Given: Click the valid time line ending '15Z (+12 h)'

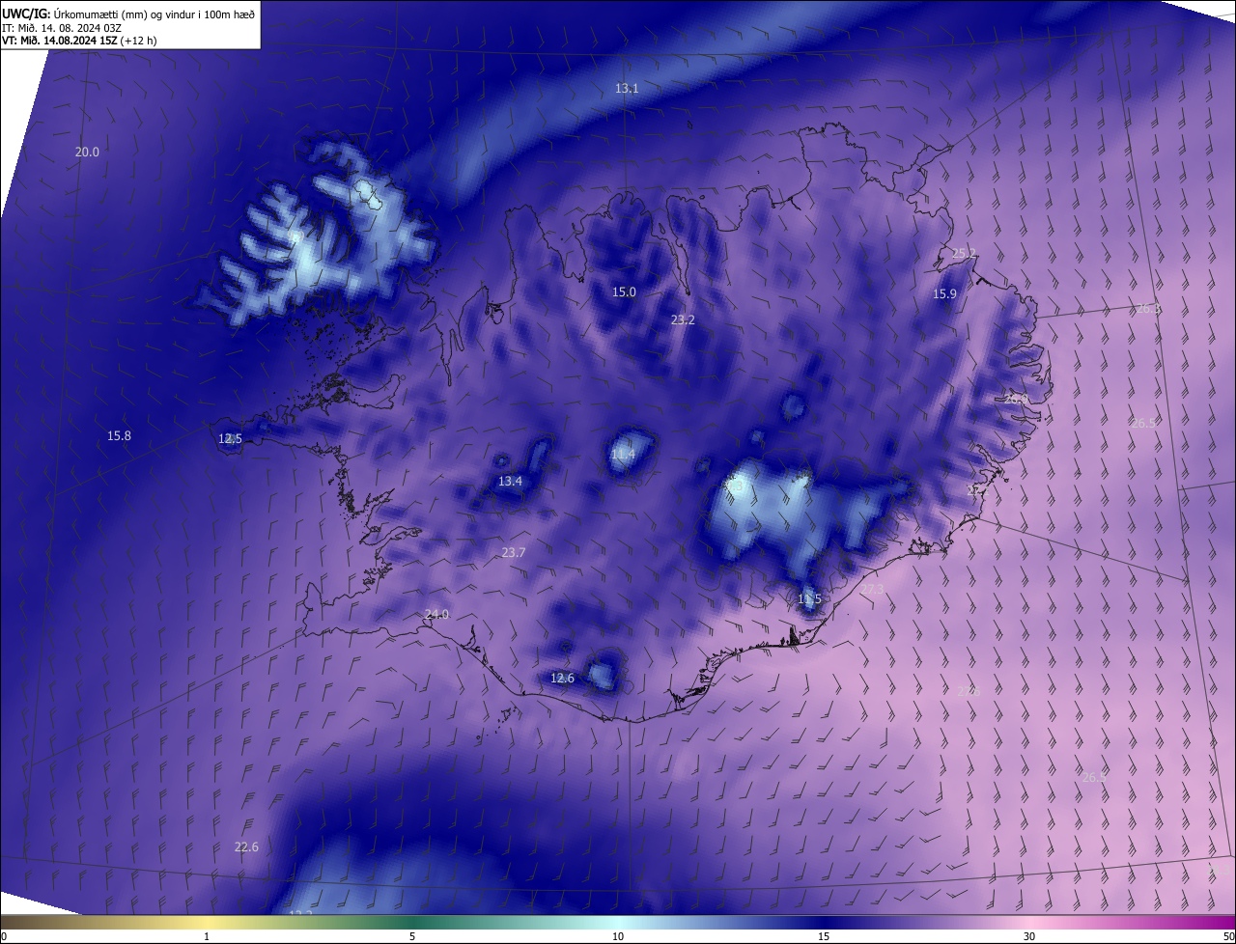Looking at the screenshot, I should [79, 41].
